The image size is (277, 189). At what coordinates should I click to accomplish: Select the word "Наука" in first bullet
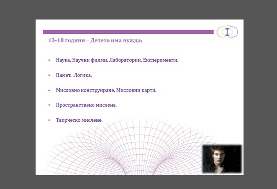[x=63, y=60]
